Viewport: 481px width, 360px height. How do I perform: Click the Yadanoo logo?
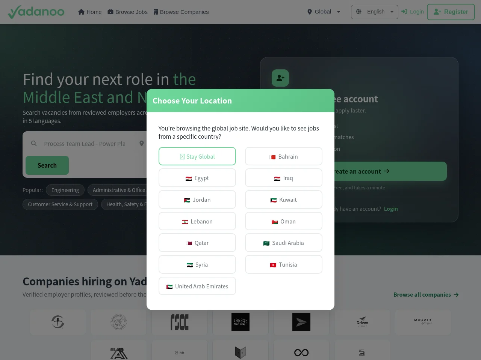pyautogui.click(x=36, y=12)
